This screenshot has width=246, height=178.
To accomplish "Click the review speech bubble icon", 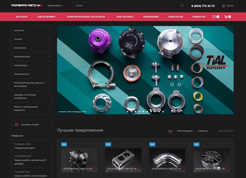I will click(x=16, y=125).
